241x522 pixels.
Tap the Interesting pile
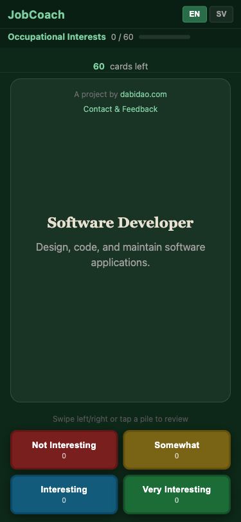pyautogui.click(x=64, y=494)
